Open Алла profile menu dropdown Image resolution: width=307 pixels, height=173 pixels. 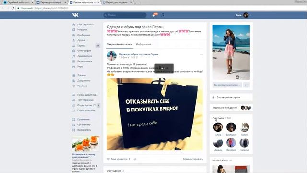(x=243, y=15)
